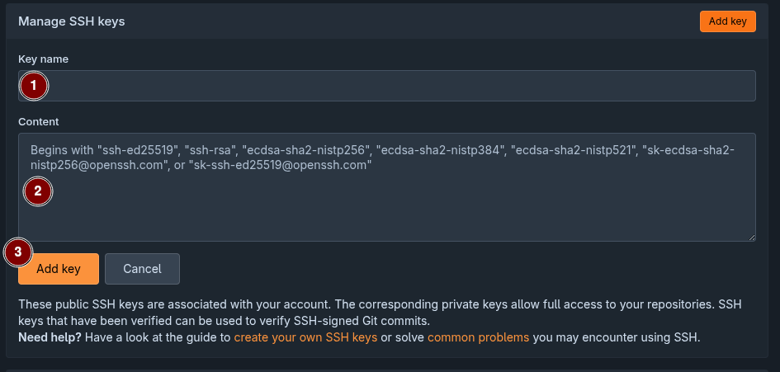Image resolution: width=780 pixels, height=372 pixels.
Task: Click the "Key name" field label
Action: pyautogui.click(x=44, y=59)
